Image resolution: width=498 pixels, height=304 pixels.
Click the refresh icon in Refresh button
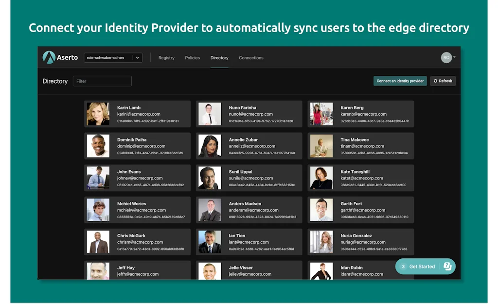tap(436, 81)
